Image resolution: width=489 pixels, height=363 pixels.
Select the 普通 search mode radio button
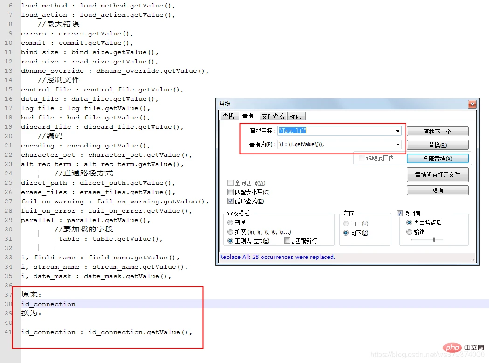pyautogui.click(x=230, y=223)
